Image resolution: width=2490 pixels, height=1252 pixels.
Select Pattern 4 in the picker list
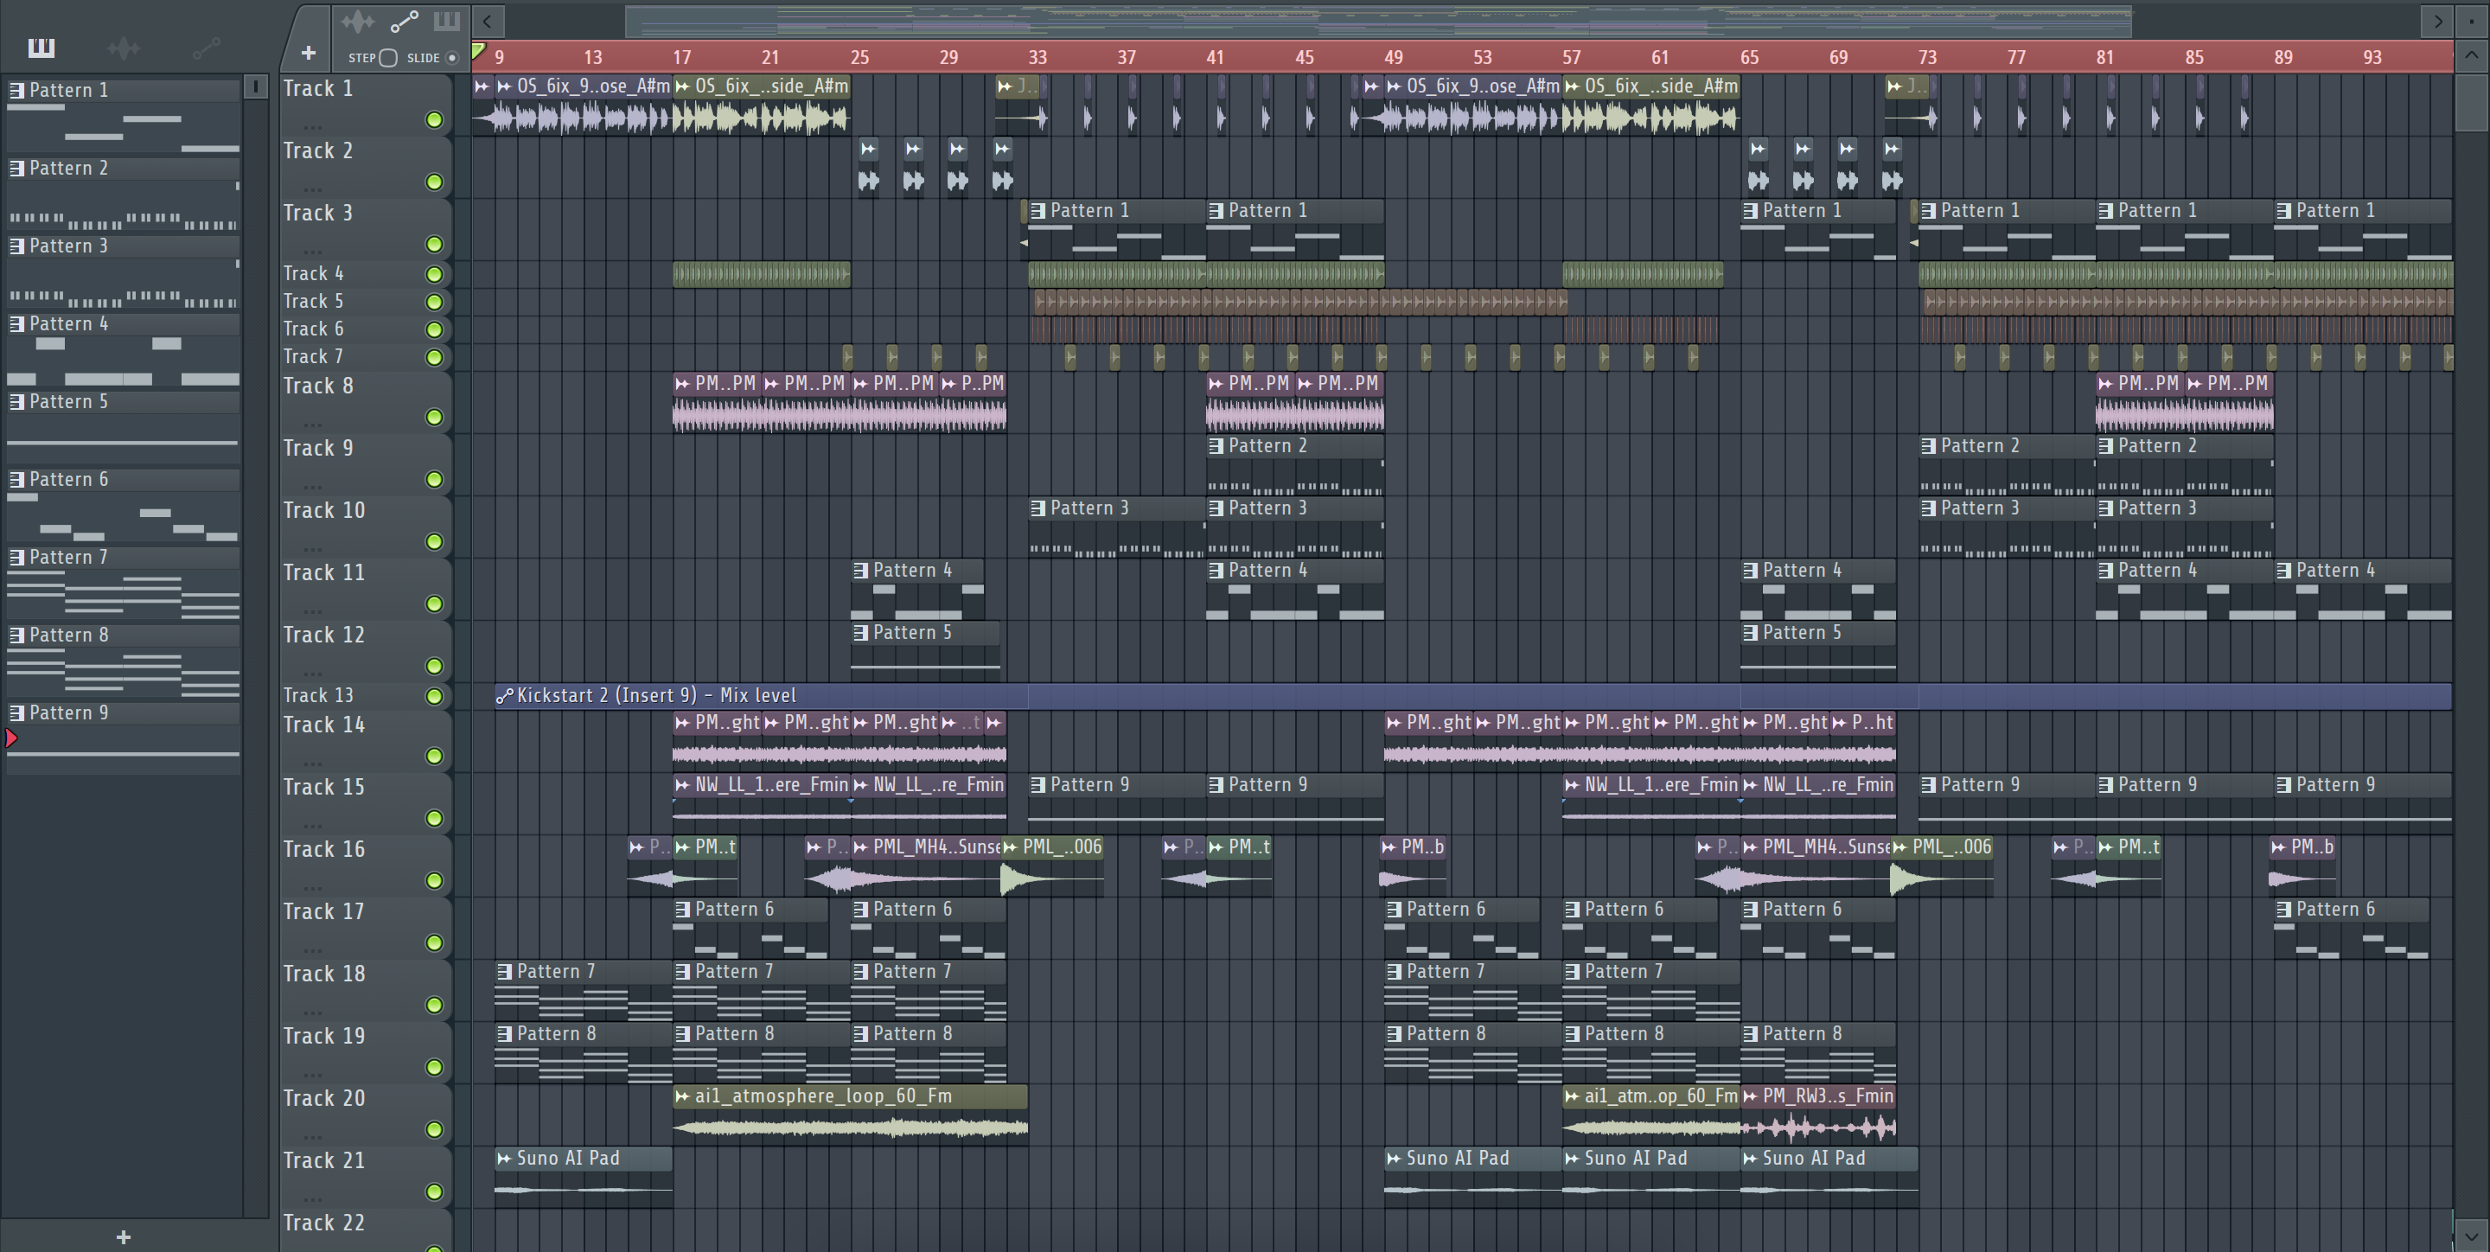coord(67,324)
